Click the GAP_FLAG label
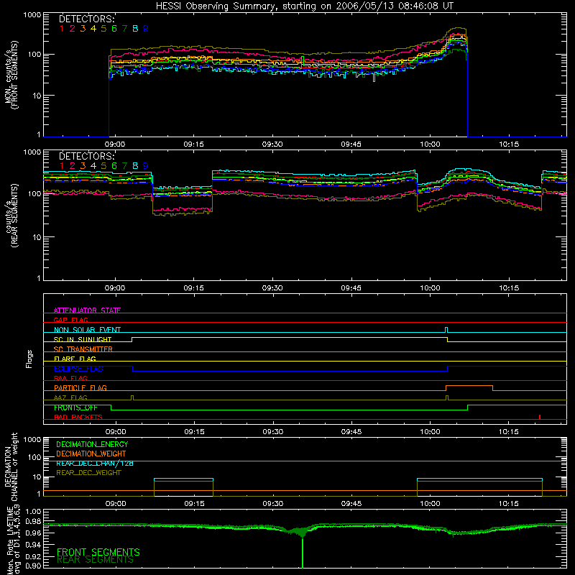The image size is (575, 575). click(70, 320)
